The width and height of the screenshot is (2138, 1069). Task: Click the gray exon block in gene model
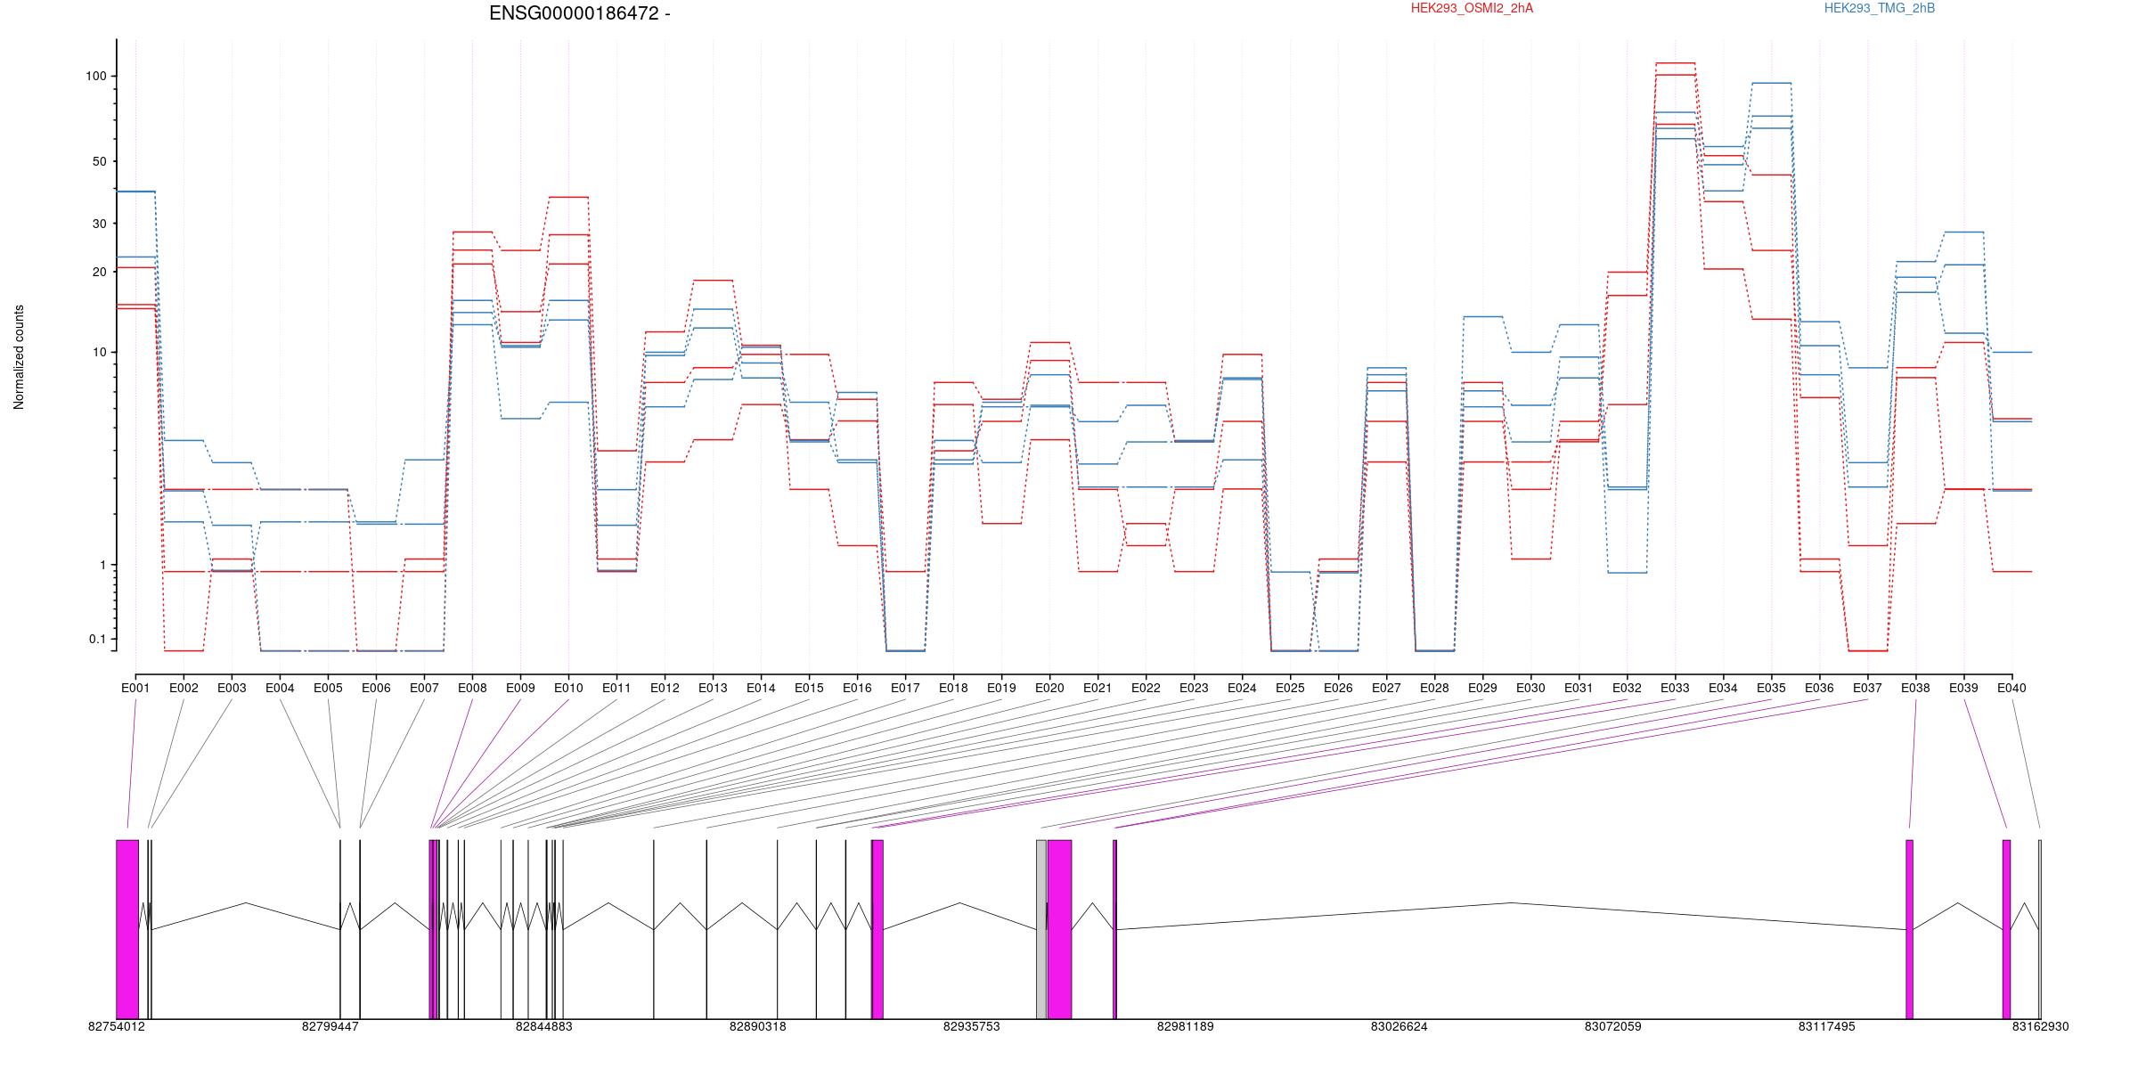pyautogui.click(x=1041, y=929)
